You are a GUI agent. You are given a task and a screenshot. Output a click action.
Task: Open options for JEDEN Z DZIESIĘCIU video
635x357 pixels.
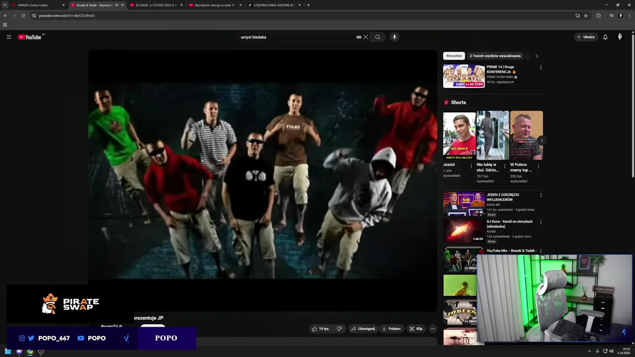541,195
